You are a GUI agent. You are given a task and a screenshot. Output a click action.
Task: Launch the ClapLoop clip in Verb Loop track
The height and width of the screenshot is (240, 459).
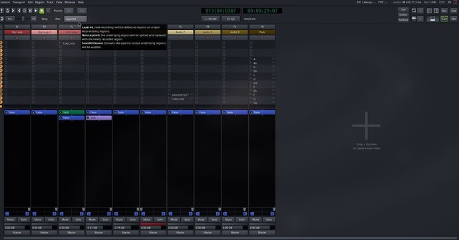pyautogui.click(x=61, y=43)
